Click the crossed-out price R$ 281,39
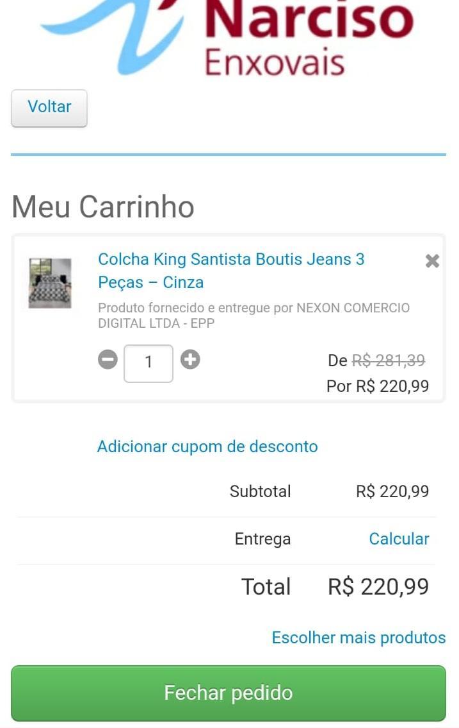This screenshot has width=459, height=728. coord(388,361)
